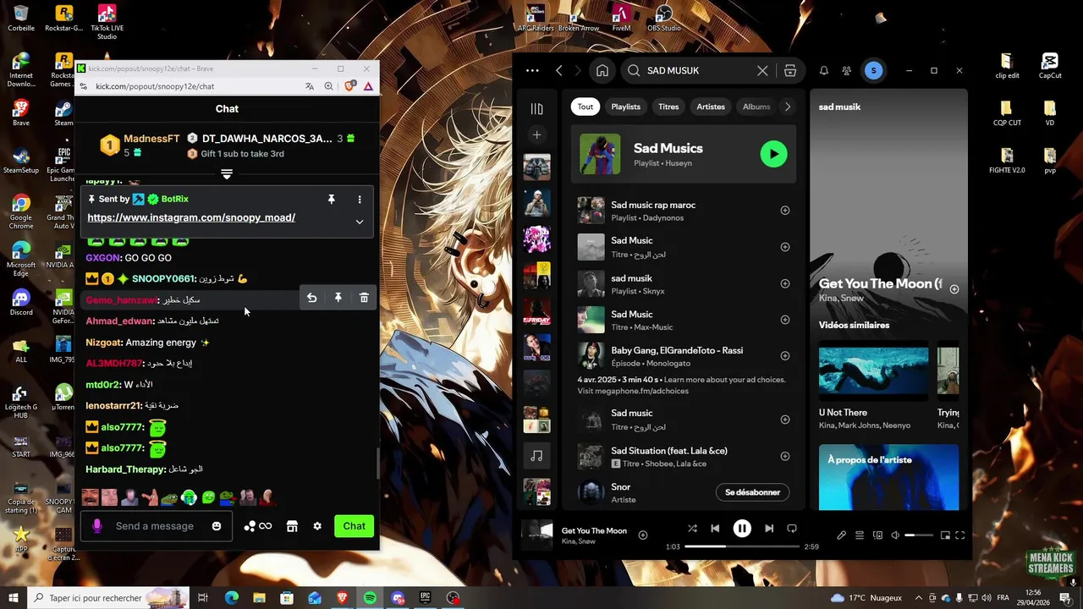
Task: Open Spotify notifications bell
Action: (823, 71)
